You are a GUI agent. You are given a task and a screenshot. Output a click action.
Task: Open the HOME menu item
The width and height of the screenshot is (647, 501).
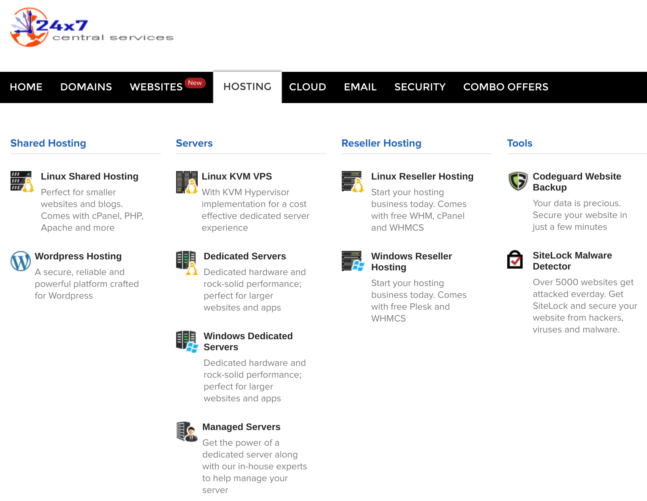[26, 87]
